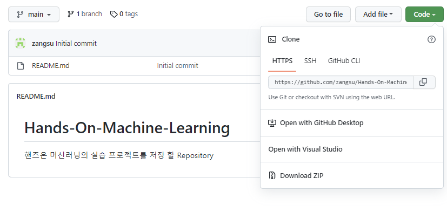The image size is (447, 212).
Task: Click the zip file icon
Action: coord(272,175)
